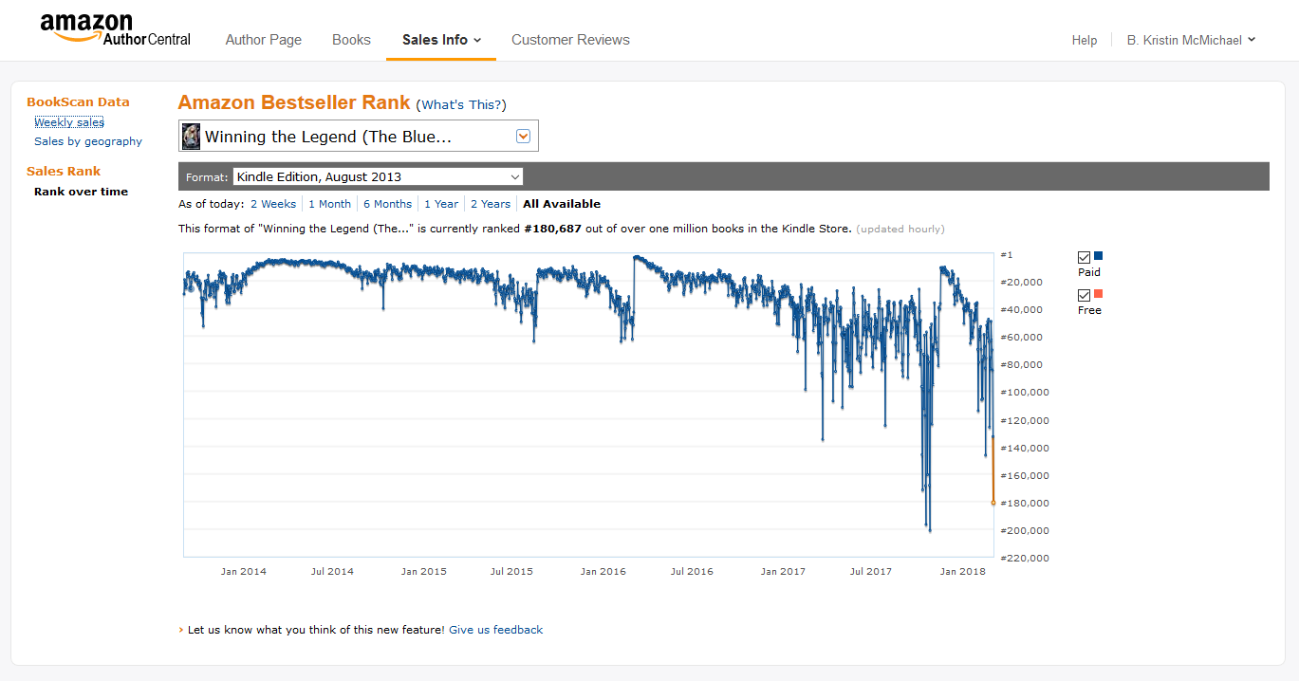Click the current rank #180,687 text
Viewport: 1299px width, 681px height.
[552, 229]
